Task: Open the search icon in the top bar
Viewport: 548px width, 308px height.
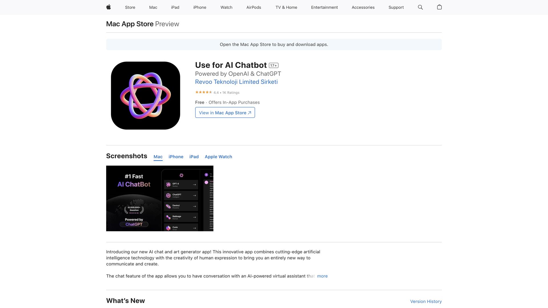Action: point(420,7)
